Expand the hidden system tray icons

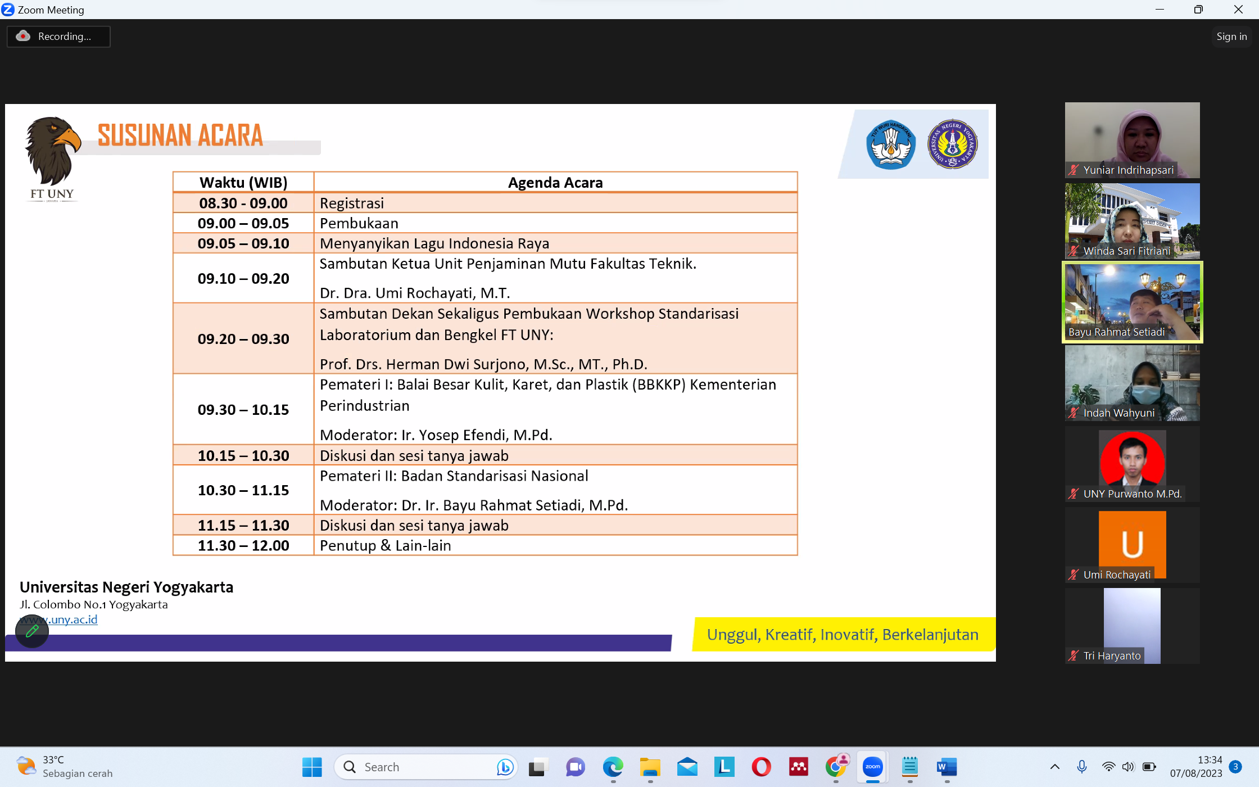click(1054, 767)
